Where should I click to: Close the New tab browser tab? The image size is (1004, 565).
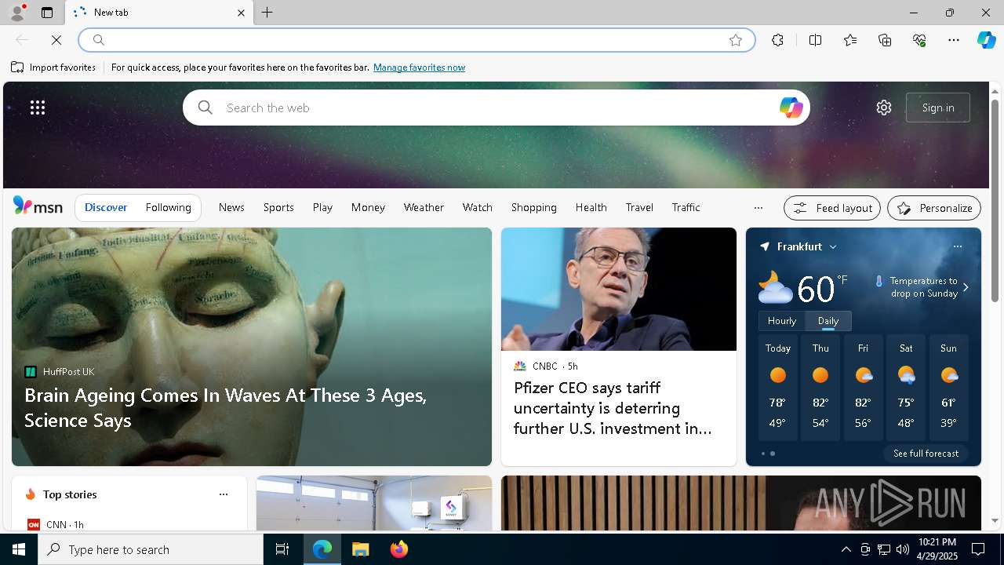pyautogui.click(x=241, y=13)
